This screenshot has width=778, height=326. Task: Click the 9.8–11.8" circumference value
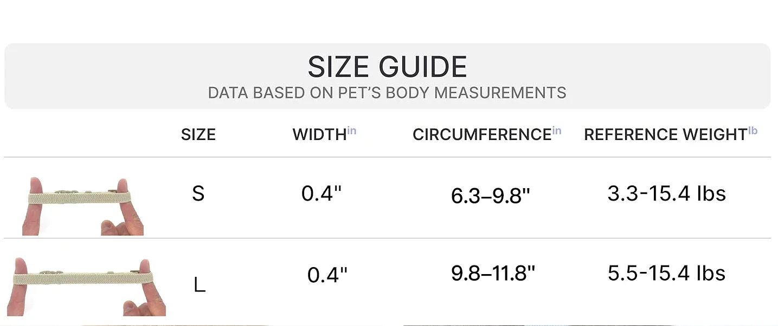[493, 274]
